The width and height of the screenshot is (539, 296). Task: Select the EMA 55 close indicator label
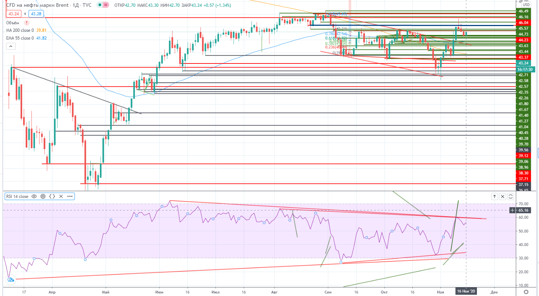(20, 38)
